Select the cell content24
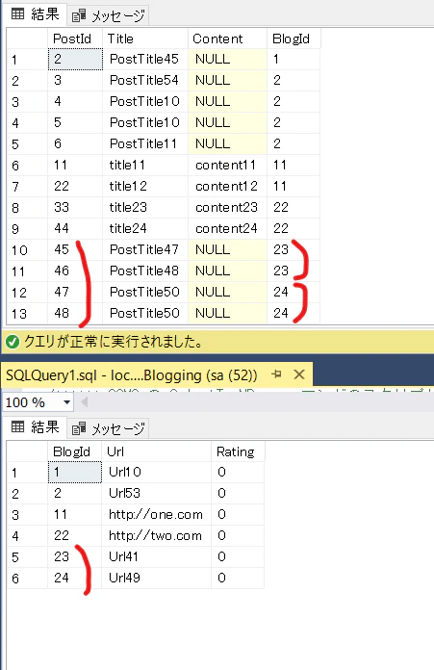434x670 pixels. [x=227, y=228]
